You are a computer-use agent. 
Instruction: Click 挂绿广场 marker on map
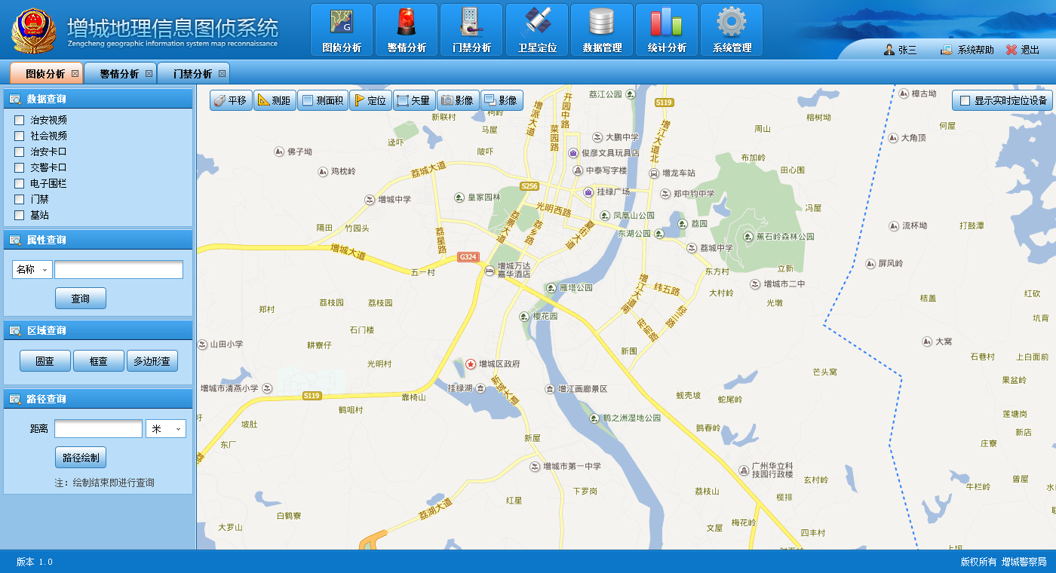588,192
